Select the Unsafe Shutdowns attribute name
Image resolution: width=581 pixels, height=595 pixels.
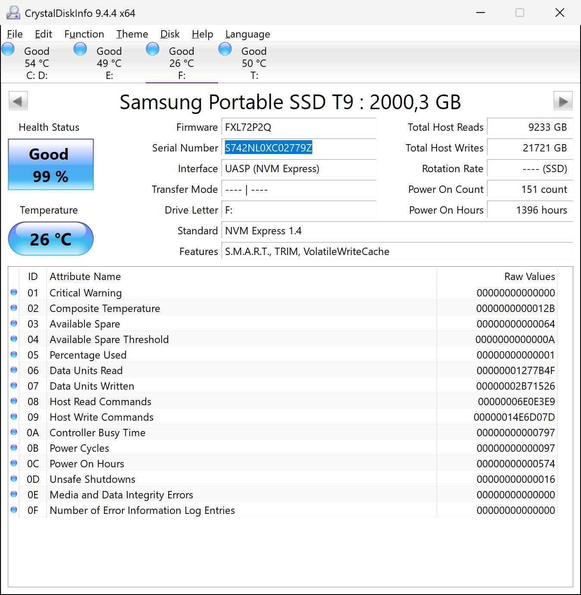tap(92, 479)
